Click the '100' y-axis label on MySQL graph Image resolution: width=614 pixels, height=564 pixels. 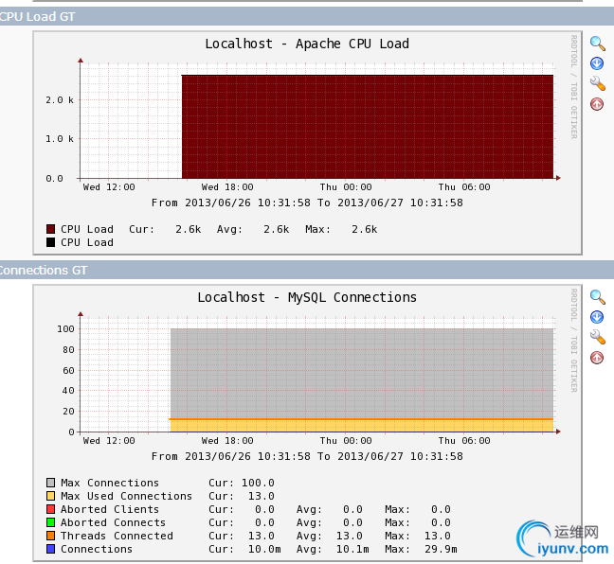(x=65, y=329)
